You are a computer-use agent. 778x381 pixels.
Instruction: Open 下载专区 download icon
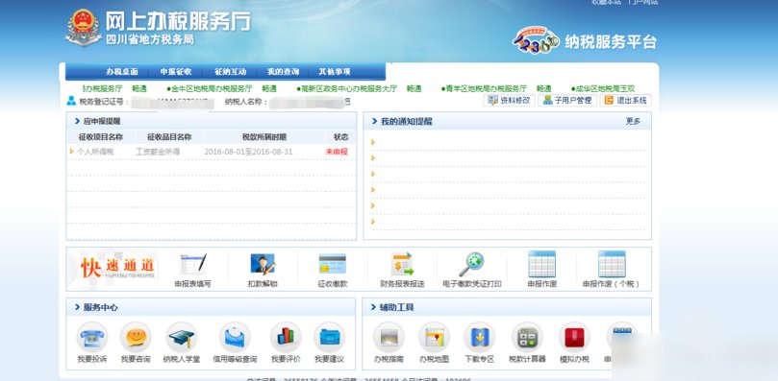pyautogui.click(x=479, y=338)
